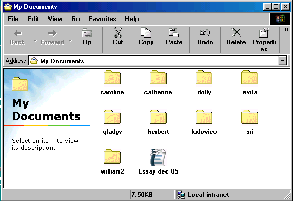The image size is (293, 201).
Task: Maximize the My Documents window
Action: pyautogui.click(x=276, y=7)
